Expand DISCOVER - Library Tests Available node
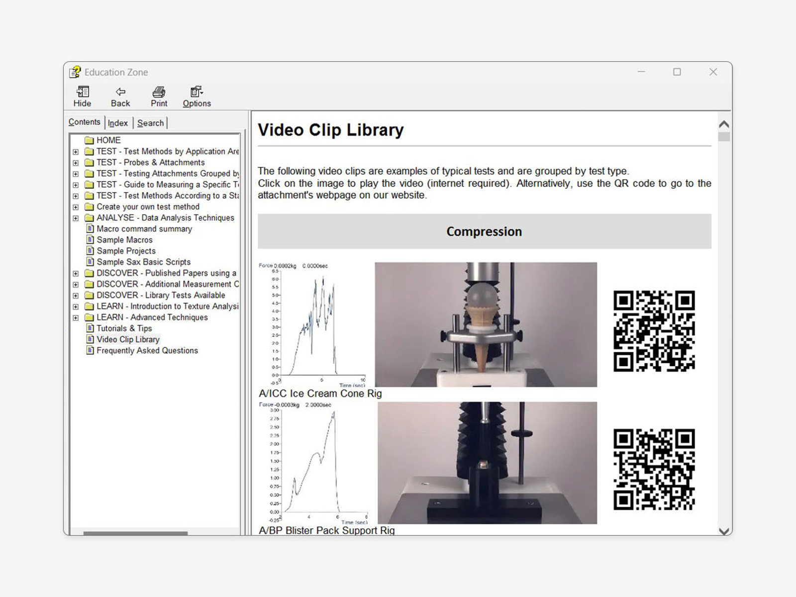 tap(76, 296)
